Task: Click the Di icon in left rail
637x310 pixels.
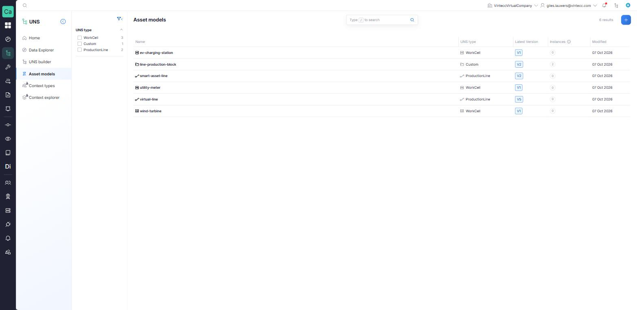Action: [x=8, y=167]
